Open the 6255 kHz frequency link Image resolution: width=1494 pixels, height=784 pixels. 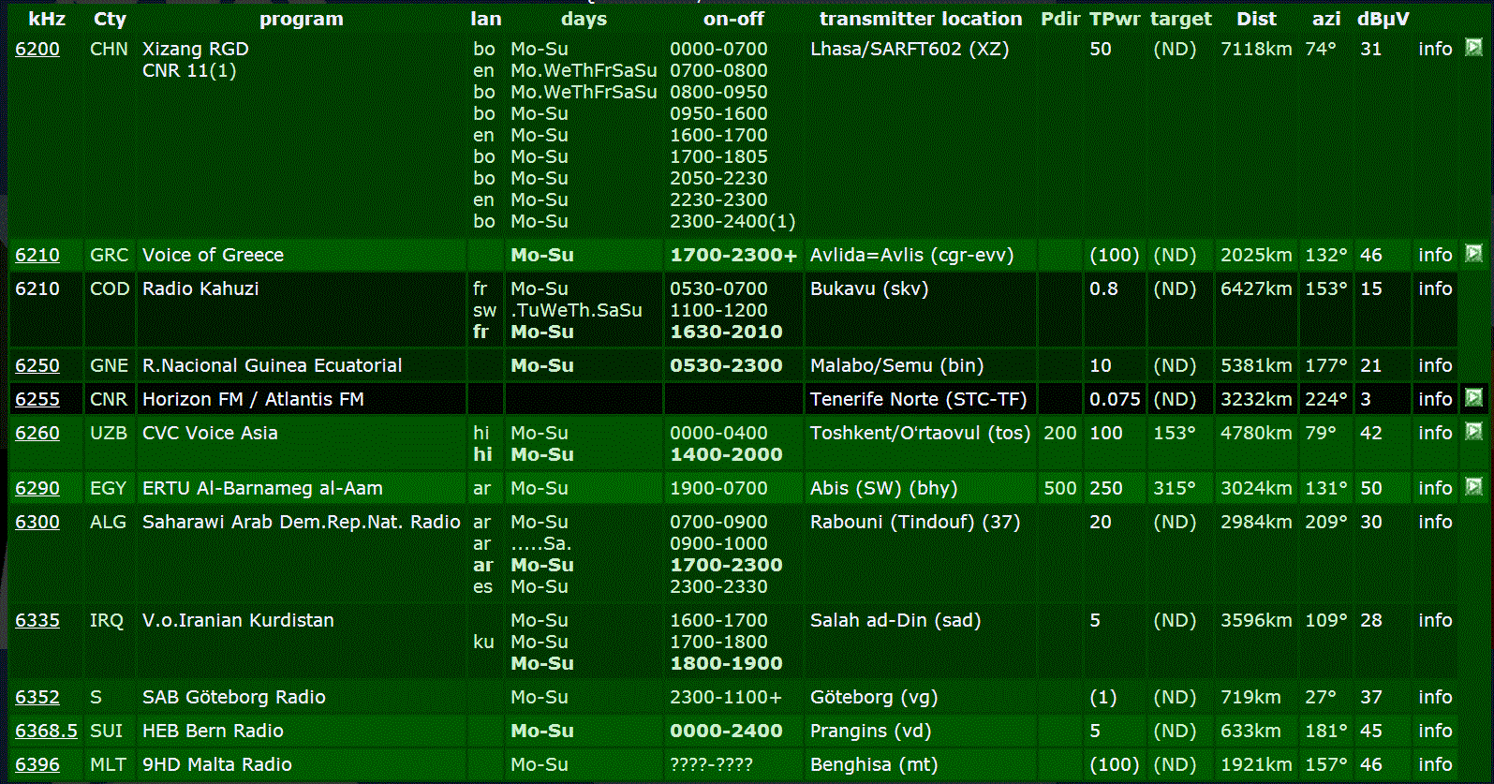[x=37, y=399]
